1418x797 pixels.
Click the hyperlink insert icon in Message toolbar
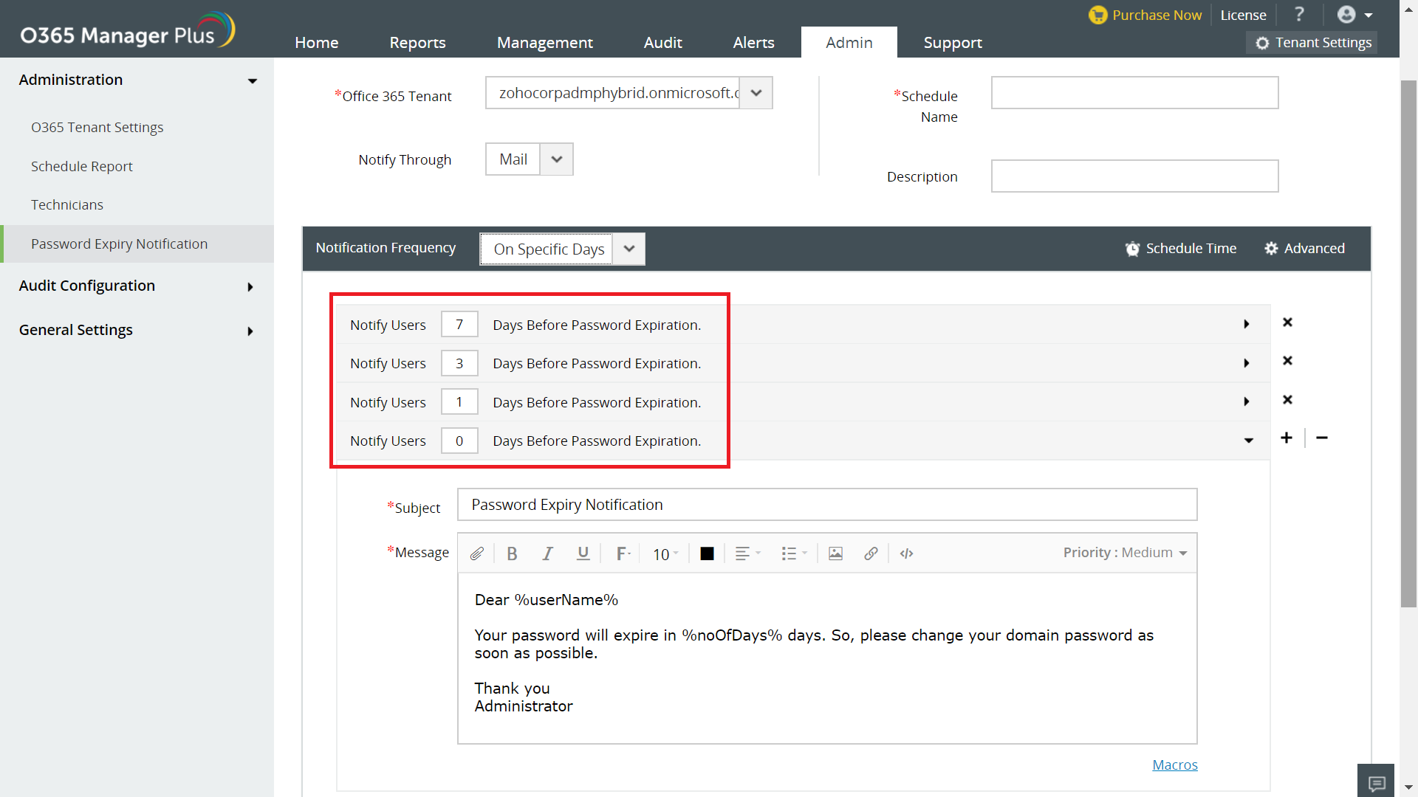[871, 553]
